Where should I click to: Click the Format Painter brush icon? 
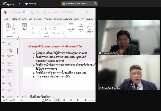tap(14, 33)
